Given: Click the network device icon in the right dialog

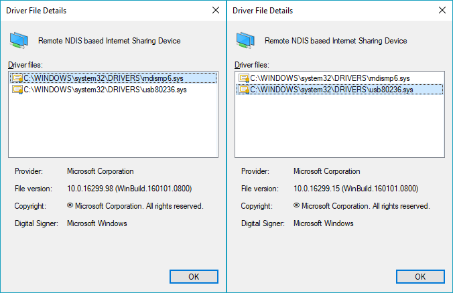Looking at the screenshot, I should pos(245,41).
